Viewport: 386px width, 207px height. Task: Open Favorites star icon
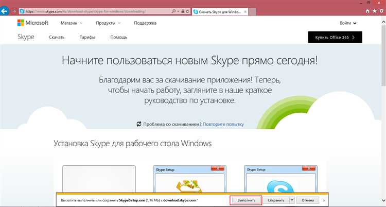[375, 11]
